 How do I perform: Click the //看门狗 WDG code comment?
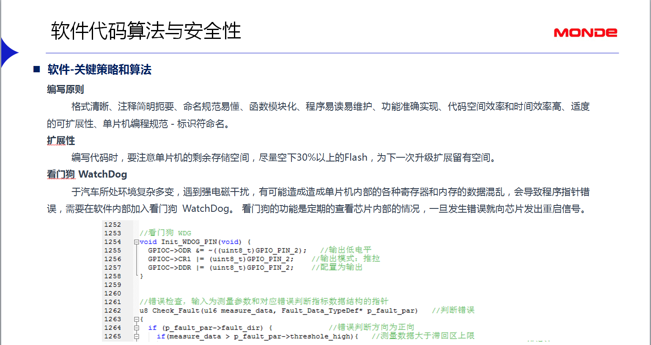165,233
